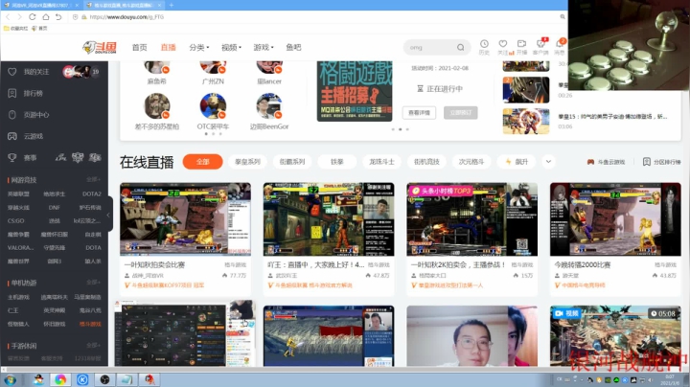Open 分区排行榜 ranking link

click(x=661, y=162)
